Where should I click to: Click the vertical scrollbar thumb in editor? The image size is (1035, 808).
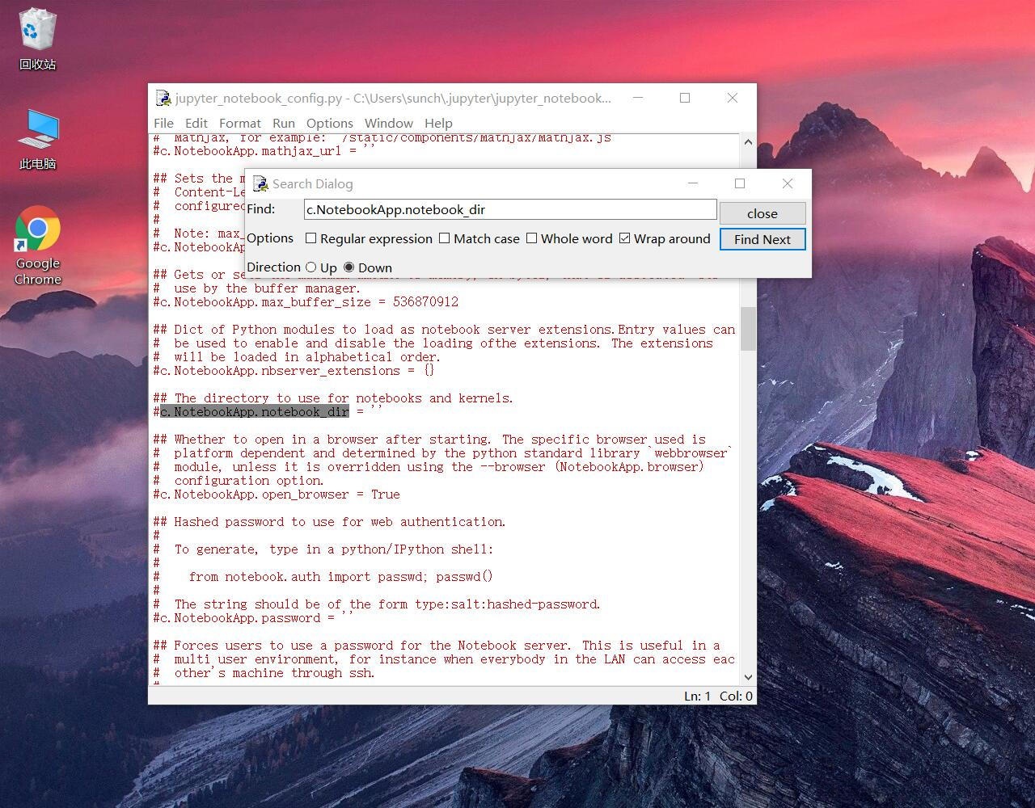click(748, 329)
